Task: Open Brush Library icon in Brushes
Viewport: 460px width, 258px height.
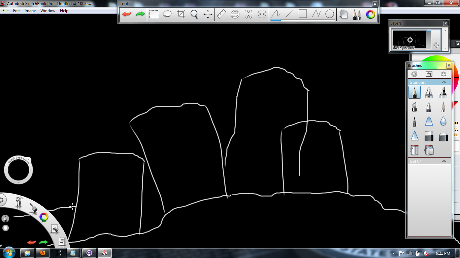Action: coord(414,74)
